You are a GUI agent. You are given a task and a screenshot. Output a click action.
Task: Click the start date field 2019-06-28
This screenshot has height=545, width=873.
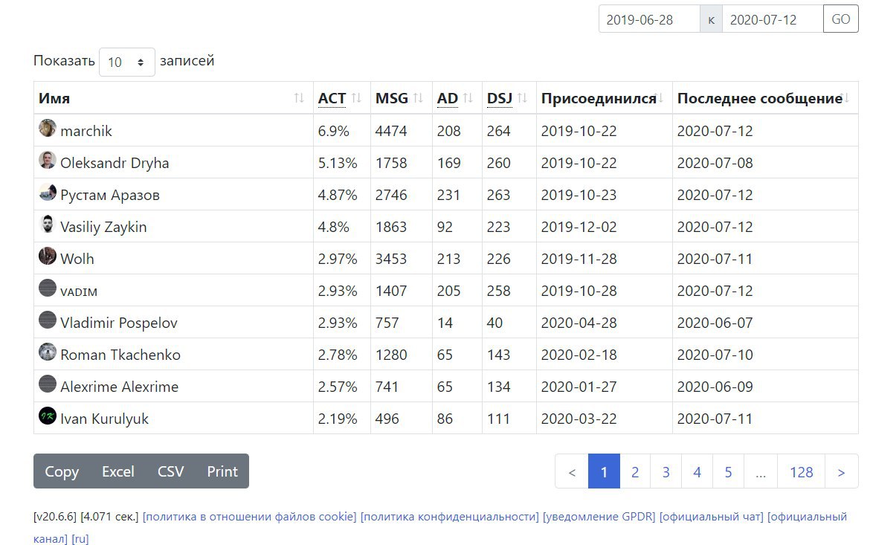tap(649, 19)
